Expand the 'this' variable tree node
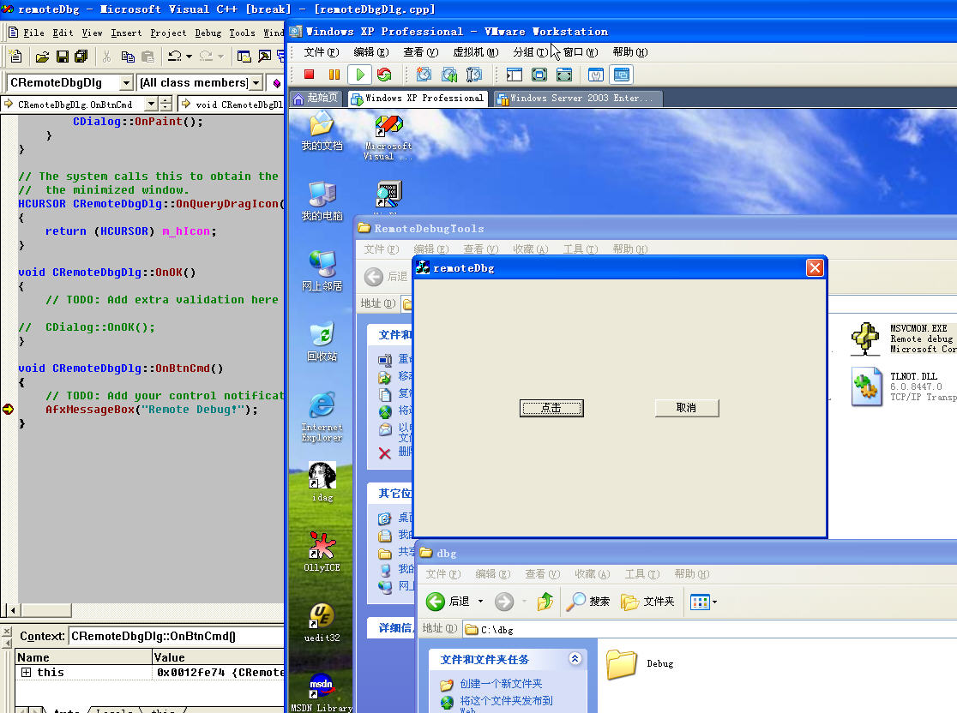This screenshot has width=957, height=713. (27, 672)
